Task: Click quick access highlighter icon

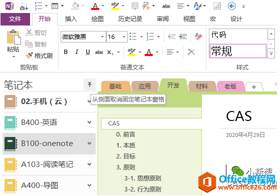Action: click(x=115, y=6)
